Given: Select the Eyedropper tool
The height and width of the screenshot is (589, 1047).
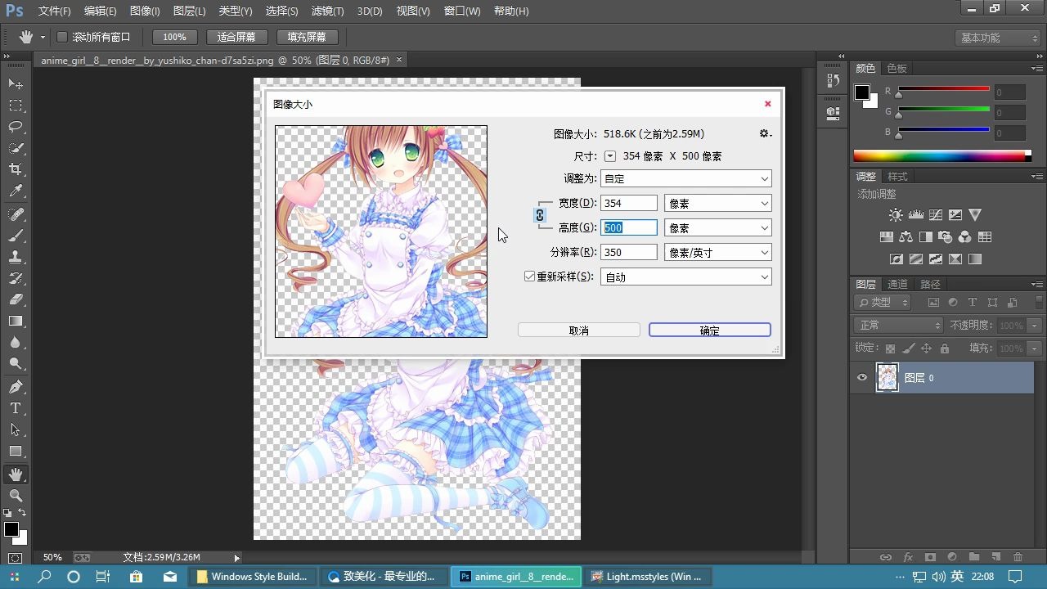Looking at the screenshot, I should pos(16,191).
